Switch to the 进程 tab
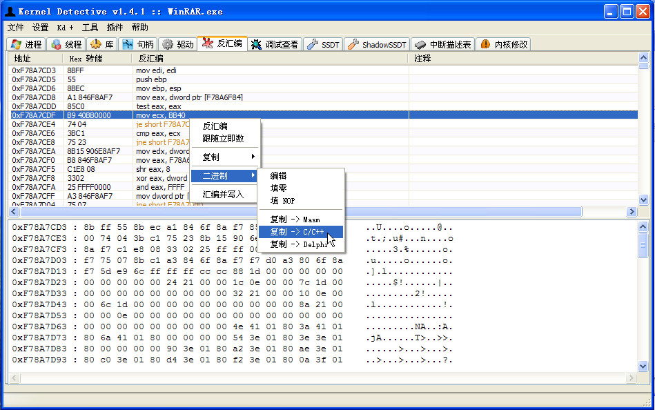The width and height of the screenshot is (655, 410). [26, 44]
